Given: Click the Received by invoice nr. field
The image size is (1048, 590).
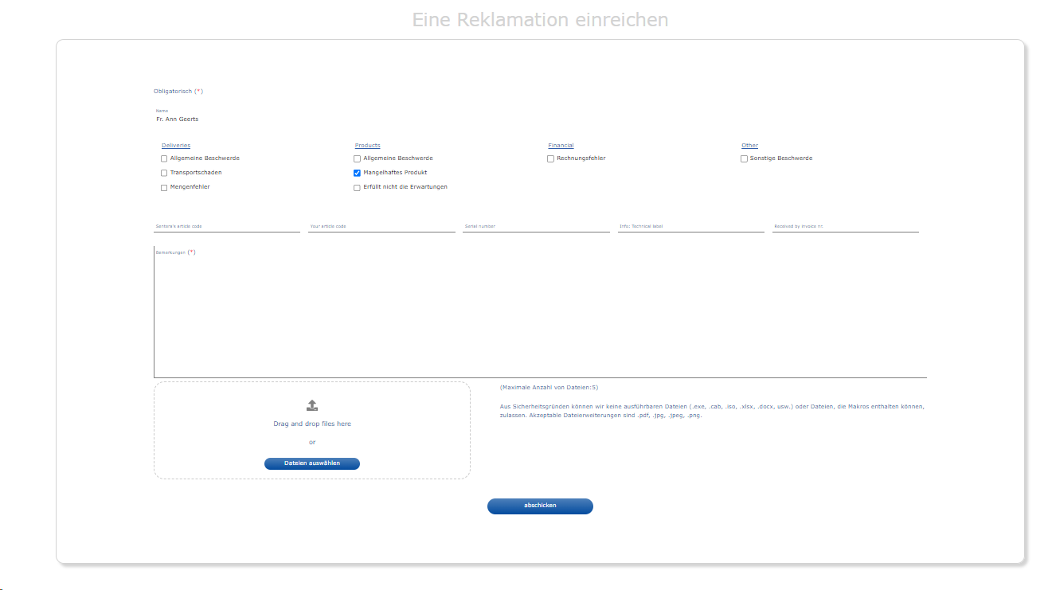Looking at the screenshot, I should pyautogui.click(x=845, y=227).
